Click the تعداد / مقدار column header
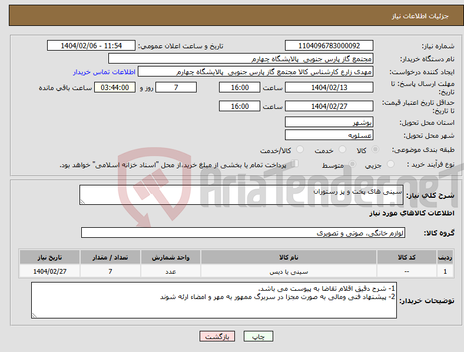464x352 pixels. point(110,257)
